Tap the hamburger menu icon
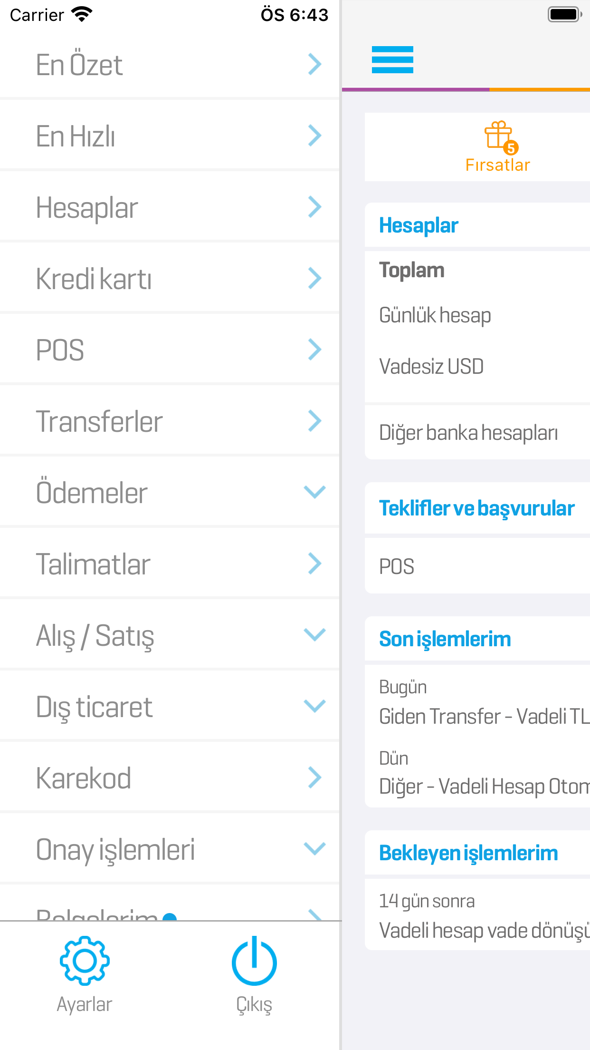 point(391,60)
